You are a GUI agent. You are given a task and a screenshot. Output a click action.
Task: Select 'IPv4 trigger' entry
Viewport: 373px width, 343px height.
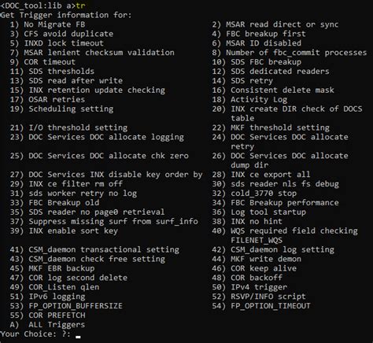coord(259,287)
